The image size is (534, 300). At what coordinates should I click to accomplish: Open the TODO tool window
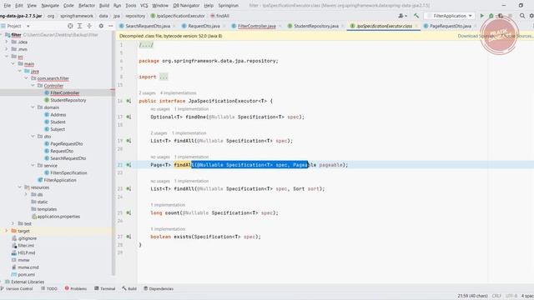click(49, 289)
